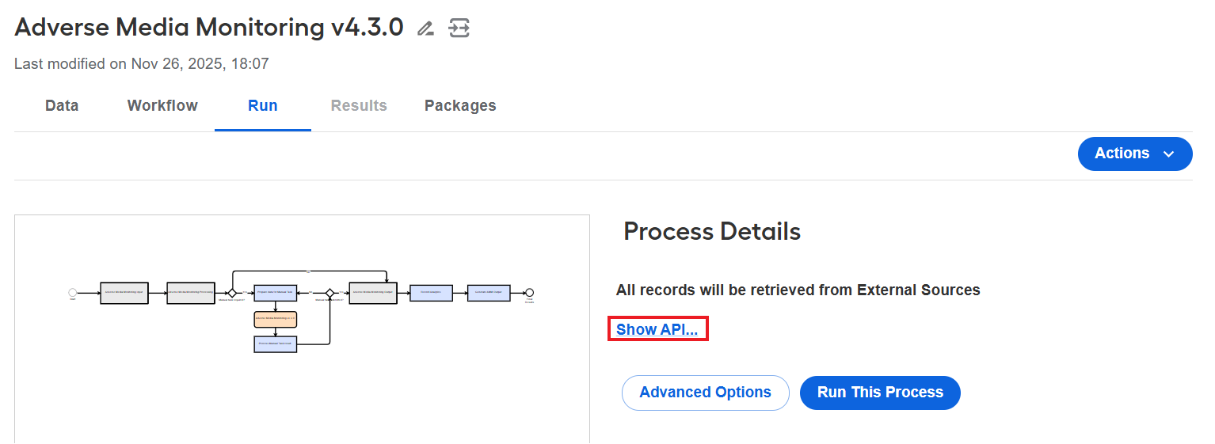Click the Adverse Media Monitoring Input node
1215x444 pixels.
tap(124, 293)
